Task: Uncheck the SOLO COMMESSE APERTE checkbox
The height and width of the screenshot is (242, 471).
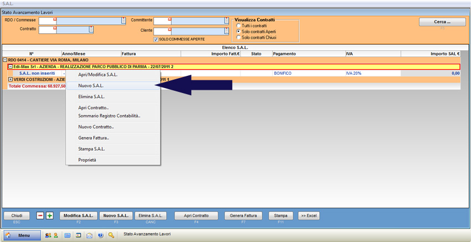Action: (156, 39)
